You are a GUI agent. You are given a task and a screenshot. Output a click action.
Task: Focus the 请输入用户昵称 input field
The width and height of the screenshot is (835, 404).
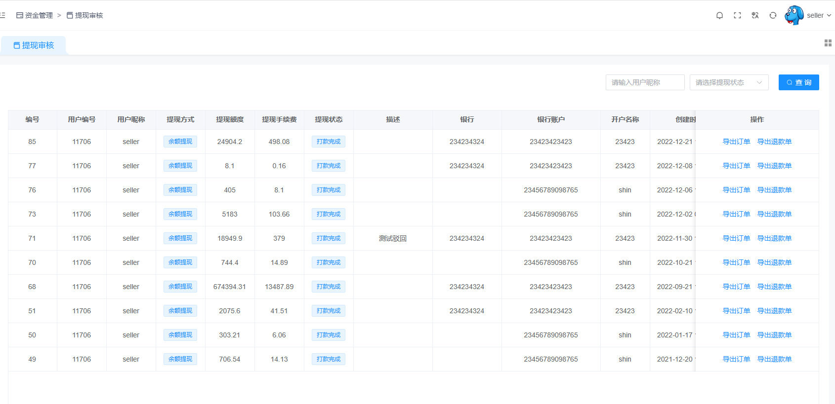pos(645,82)
